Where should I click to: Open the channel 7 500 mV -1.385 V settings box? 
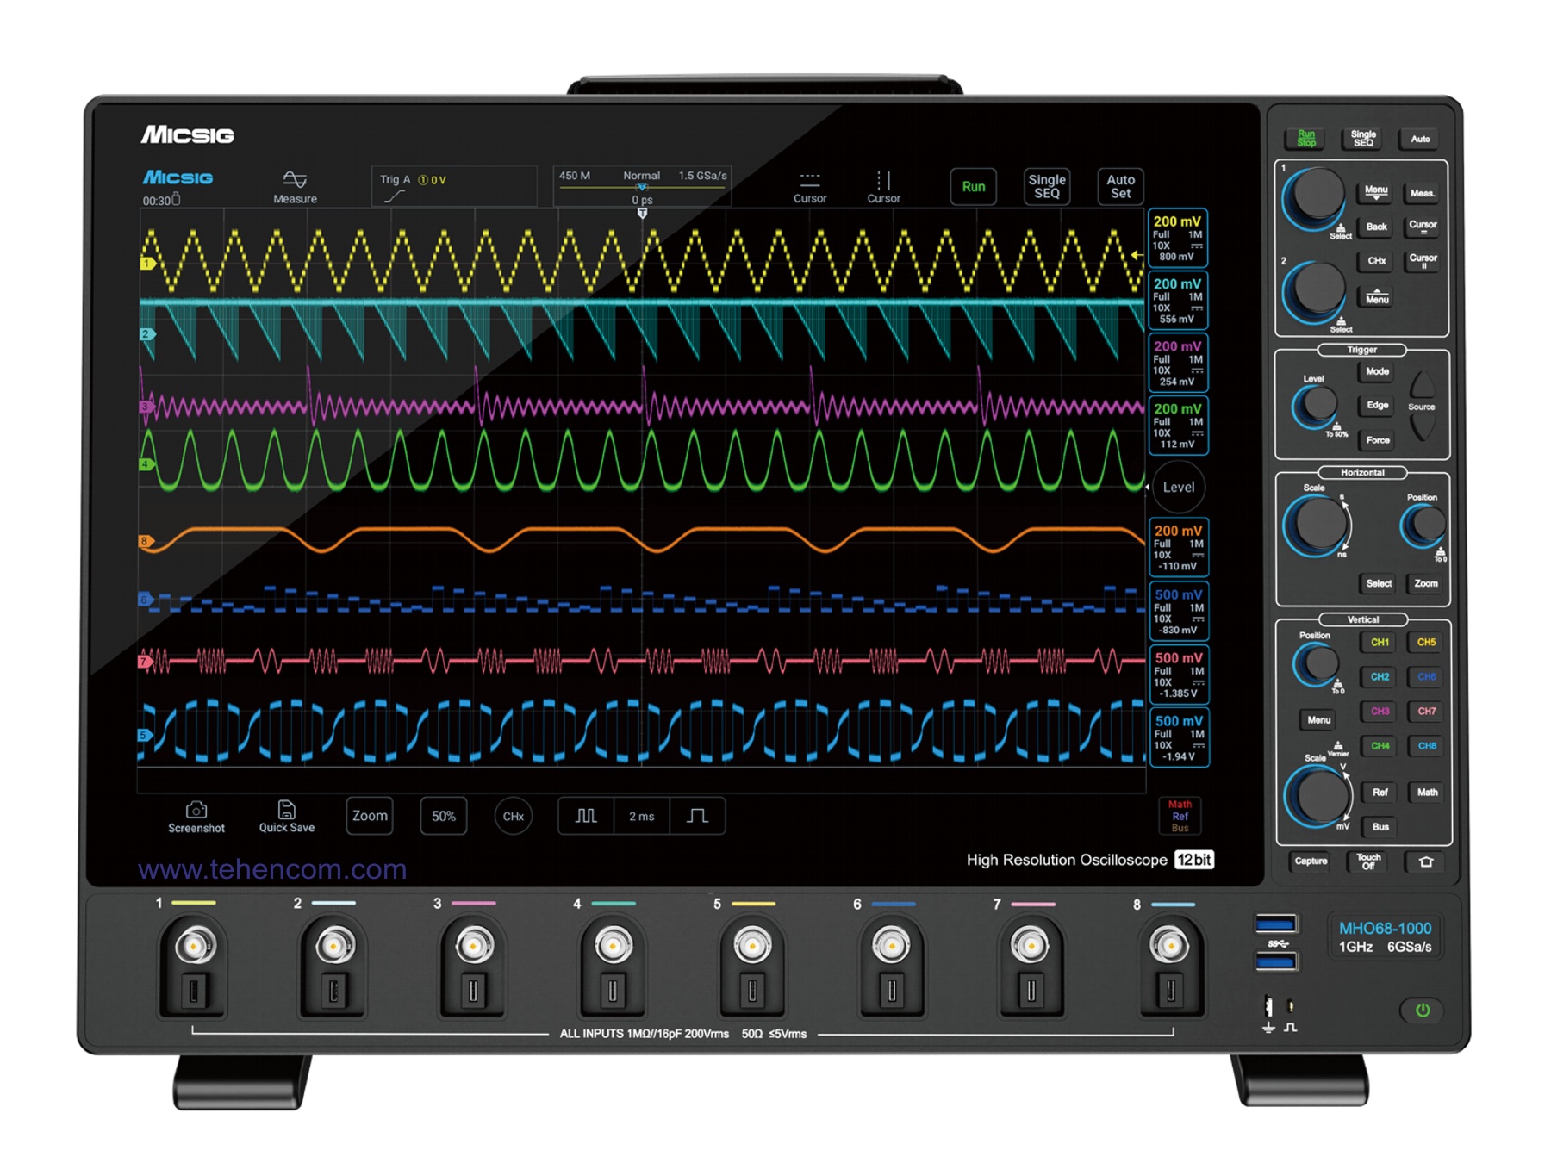tap(1179, 674)
